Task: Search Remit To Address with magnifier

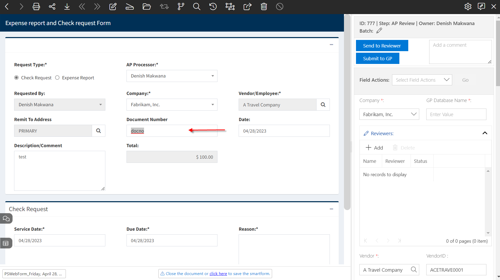Action: [99, 131]
